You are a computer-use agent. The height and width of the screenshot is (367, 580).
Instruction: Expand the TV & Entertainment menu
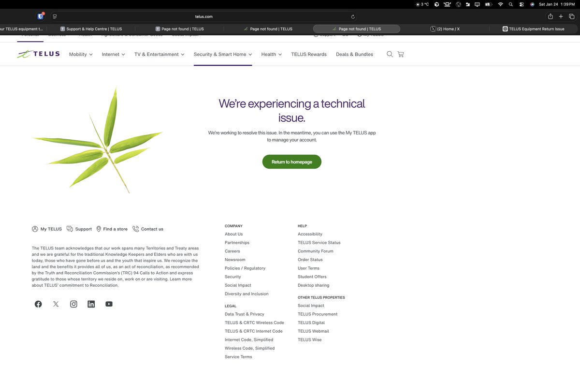click(159, 54)
